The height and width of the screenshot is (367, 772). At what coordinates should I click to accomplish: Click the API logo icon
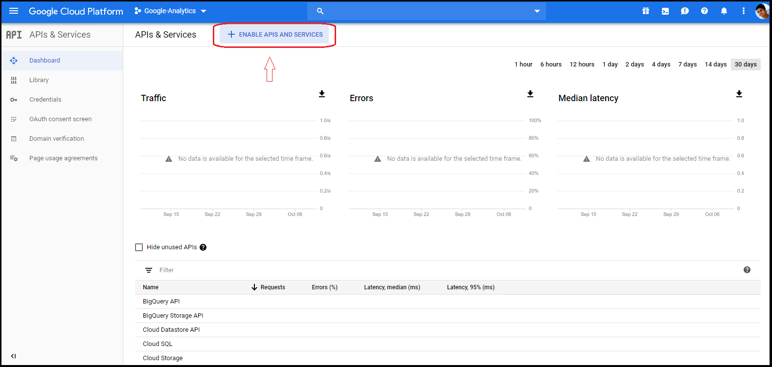(x=14, y=35)
